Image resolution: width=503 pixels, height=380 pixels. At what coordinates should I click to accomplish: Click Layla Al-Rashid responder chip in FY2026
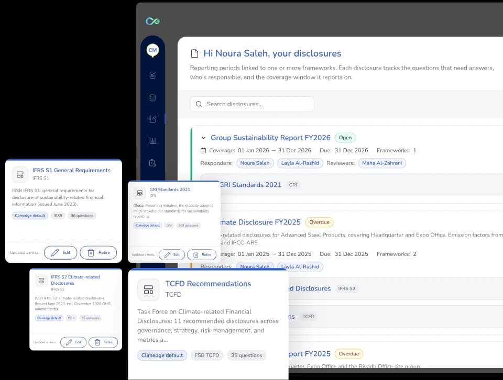300,163
